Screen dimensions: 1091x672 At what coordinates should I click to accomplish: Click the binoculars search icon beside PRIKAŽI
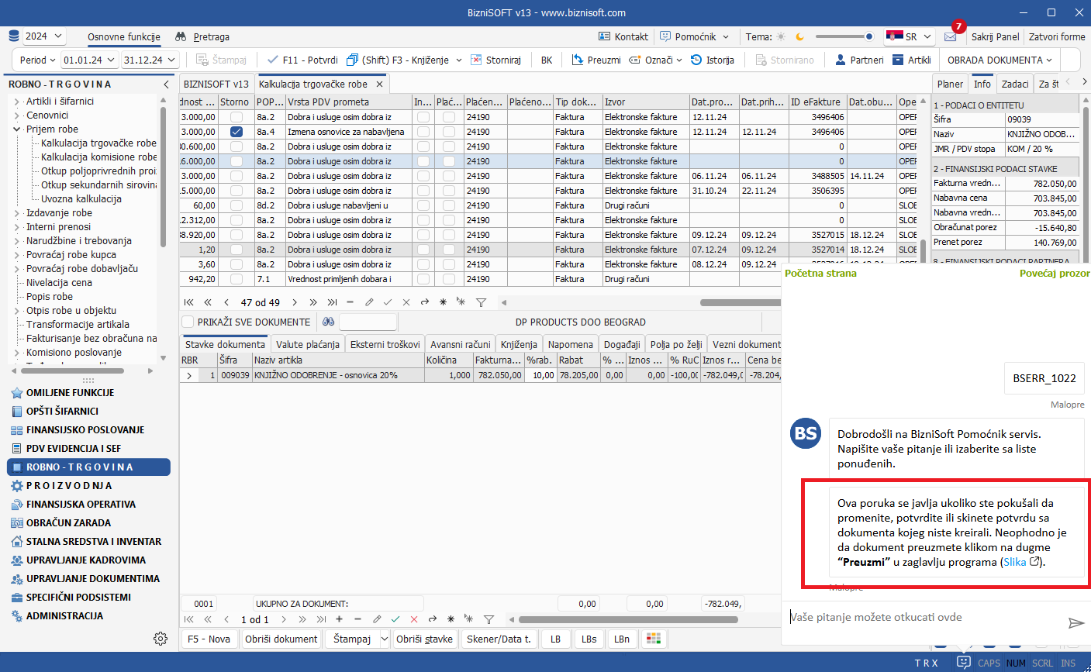coord(328,322)
